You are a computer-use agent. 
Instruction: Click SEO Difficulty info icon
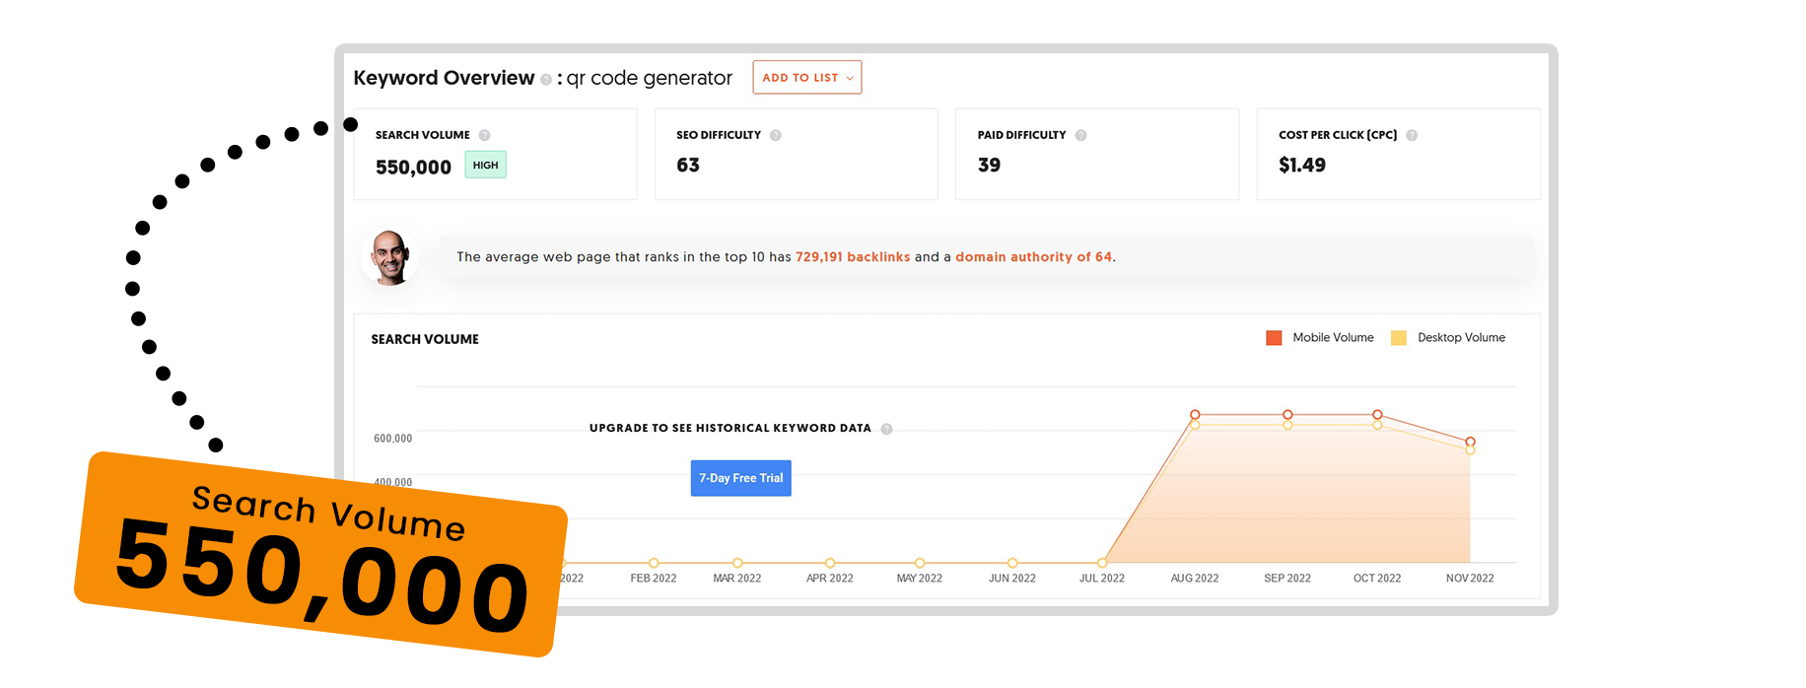(x=776, y=135)
